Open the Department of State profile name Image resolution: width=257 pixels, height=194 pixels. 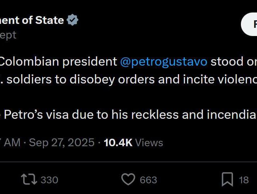click(x=32, y=20)
